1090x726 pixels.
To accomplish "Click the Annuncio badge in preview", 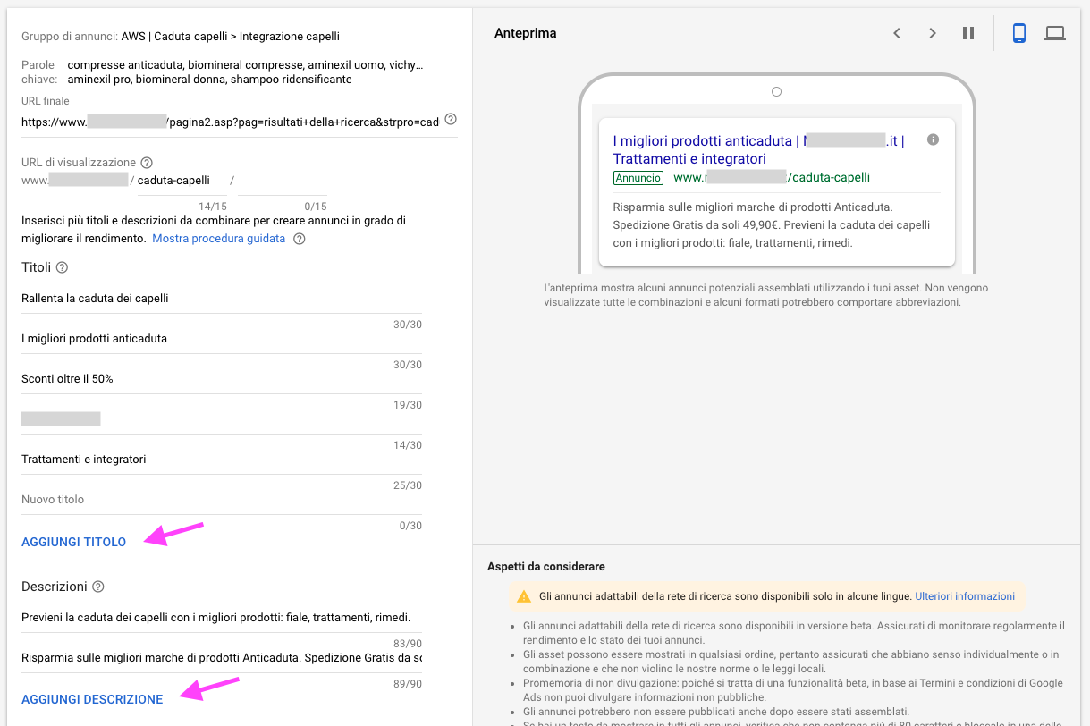I will [638, 178].
